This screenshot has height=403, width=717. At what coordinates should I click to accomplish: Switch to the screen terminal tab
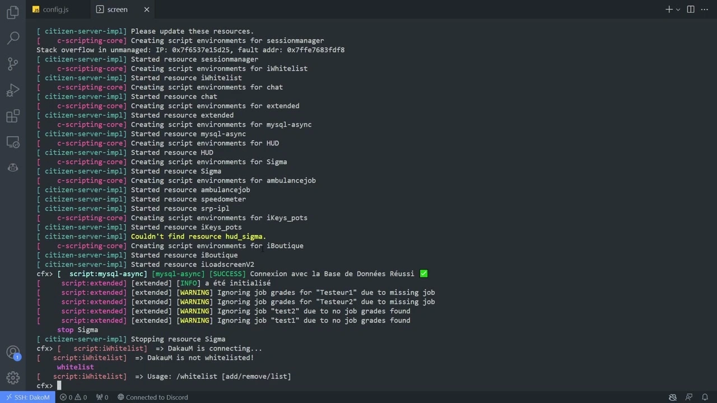coord(117,9)
